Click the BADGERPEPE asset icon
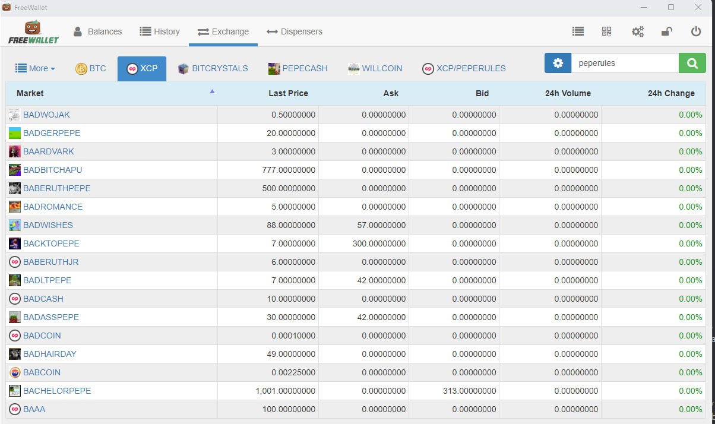715x424 pixels. (15, 133)
